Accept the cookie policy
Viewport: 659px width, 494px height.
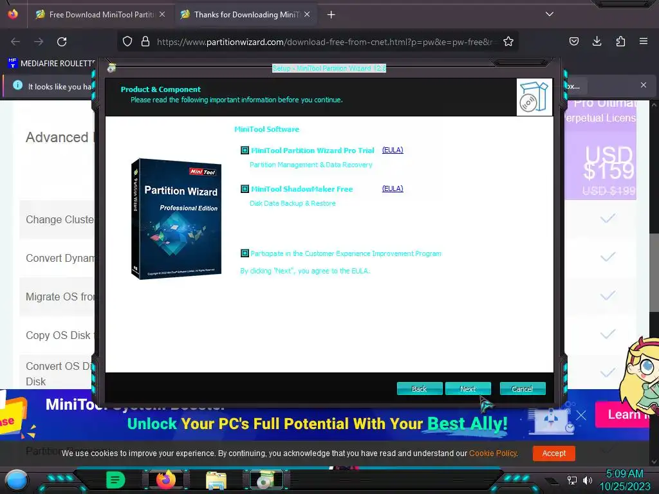pos(554,453)
